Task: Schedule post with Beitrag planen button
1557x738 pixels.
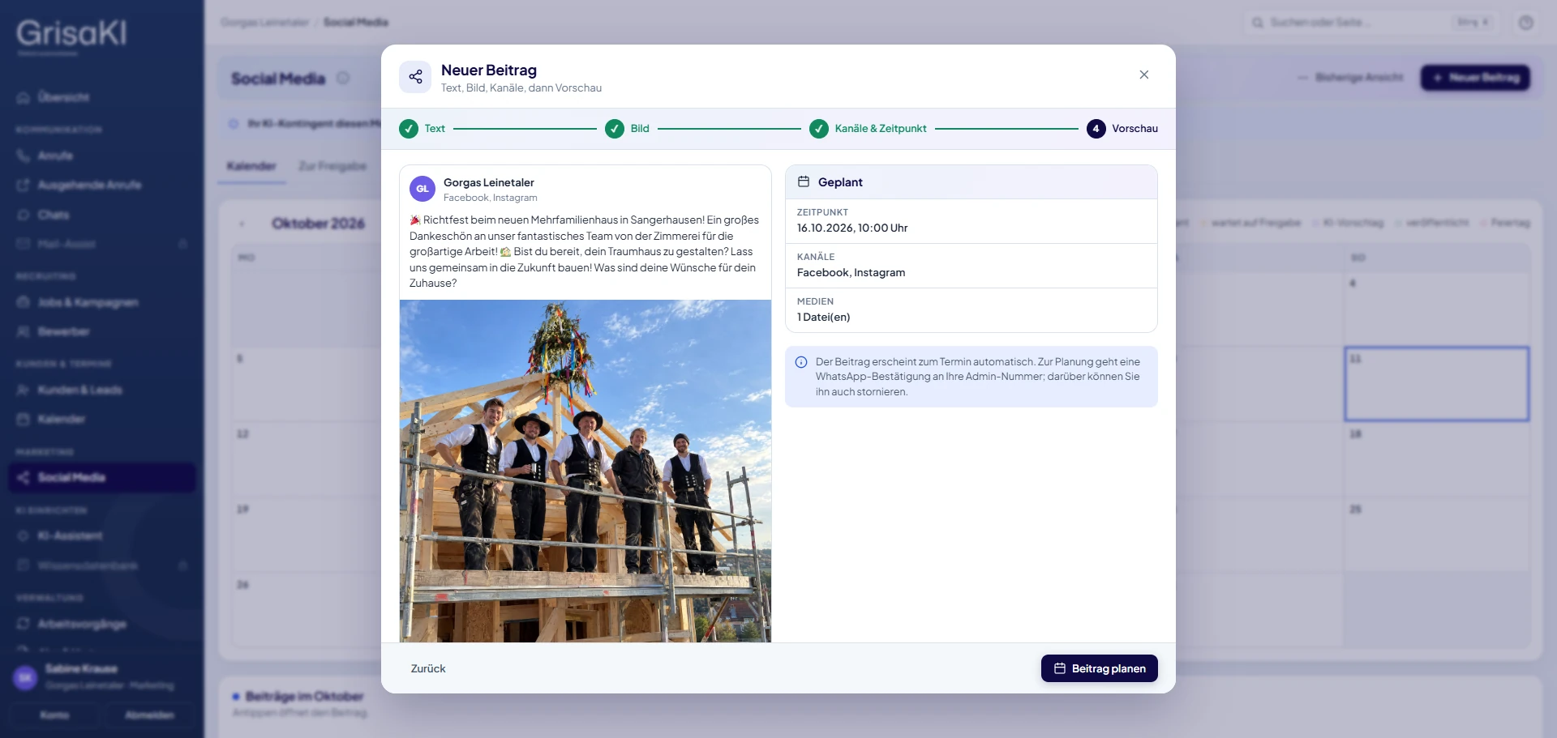Action: click(x=1099, y=668)
